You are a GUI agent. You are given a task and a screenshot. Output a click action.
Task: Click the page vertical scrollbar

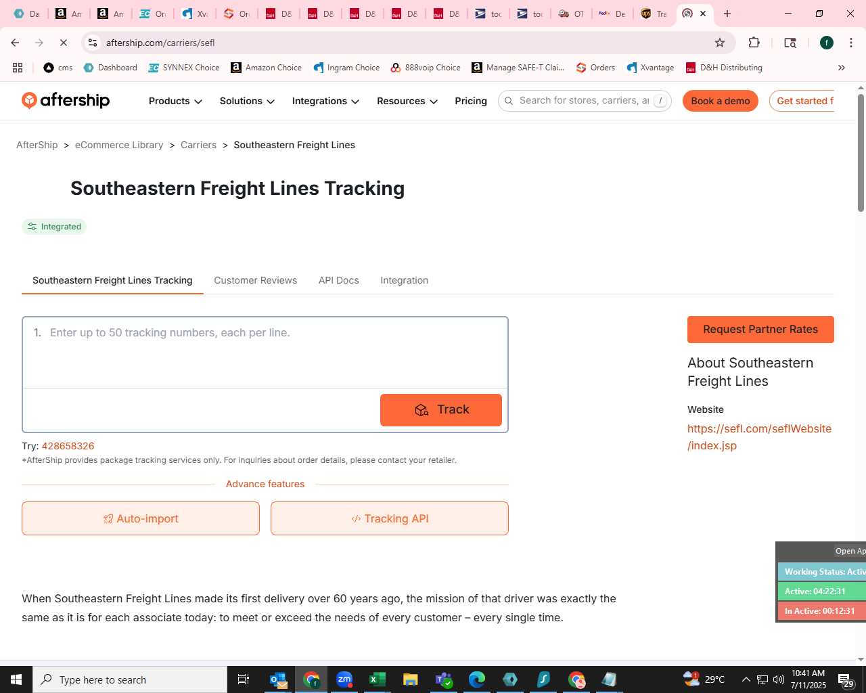(x=861, y=152)
